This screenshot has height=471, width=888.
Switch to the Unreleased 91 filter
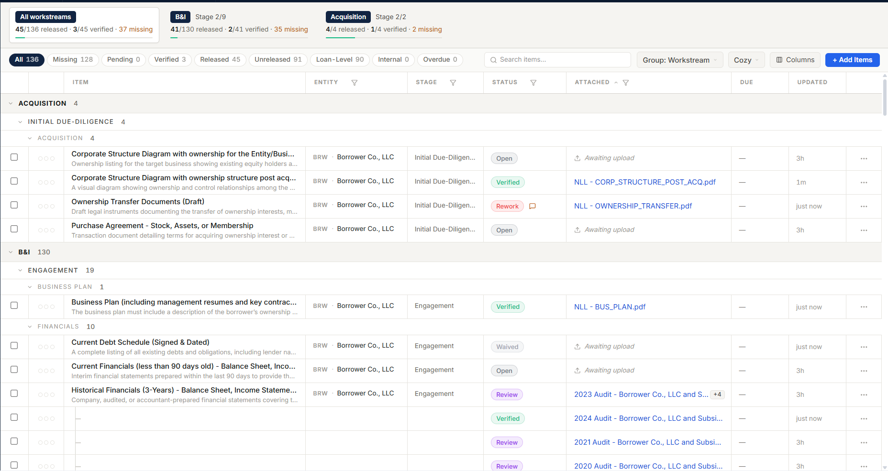(x=278, y=60)
